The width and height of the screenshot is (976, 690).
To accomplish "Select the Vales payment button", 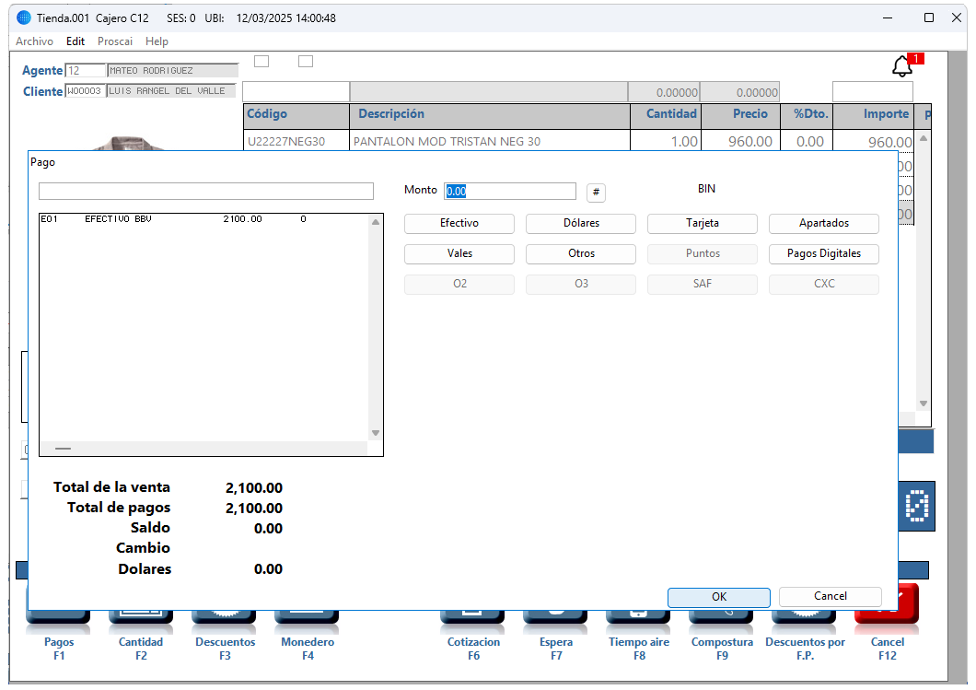I will click(459, 254).
